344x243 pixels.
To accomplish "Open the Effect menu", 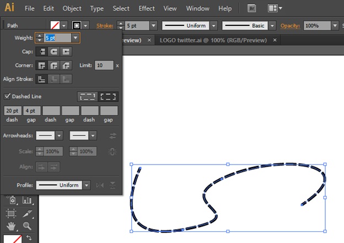I will (x=147, y=9).
